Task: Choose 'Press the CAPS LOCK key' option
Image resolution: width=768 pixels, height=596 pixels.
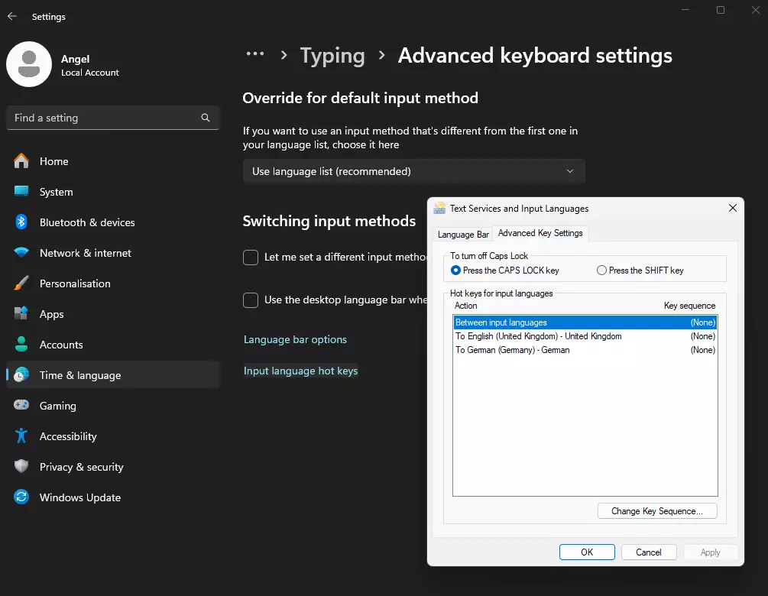Action: coord(456,270)
